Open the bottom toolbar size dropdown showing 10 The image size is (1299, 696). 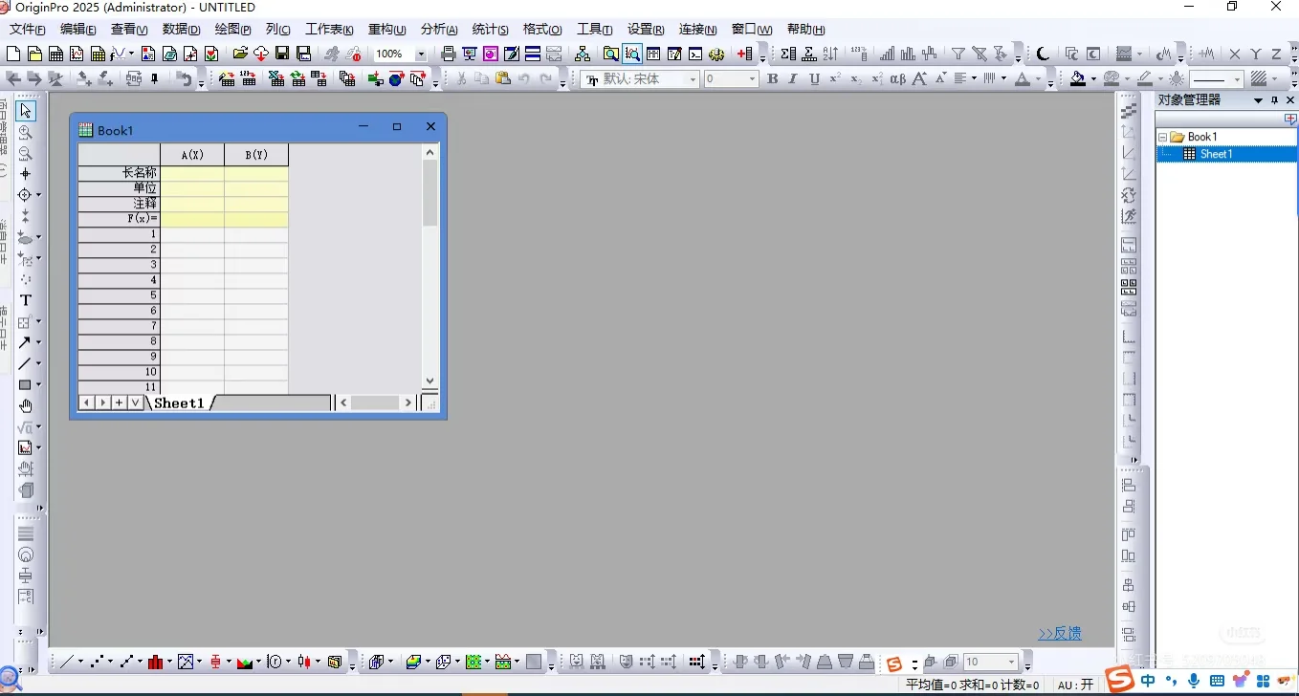coord(1012,662)
